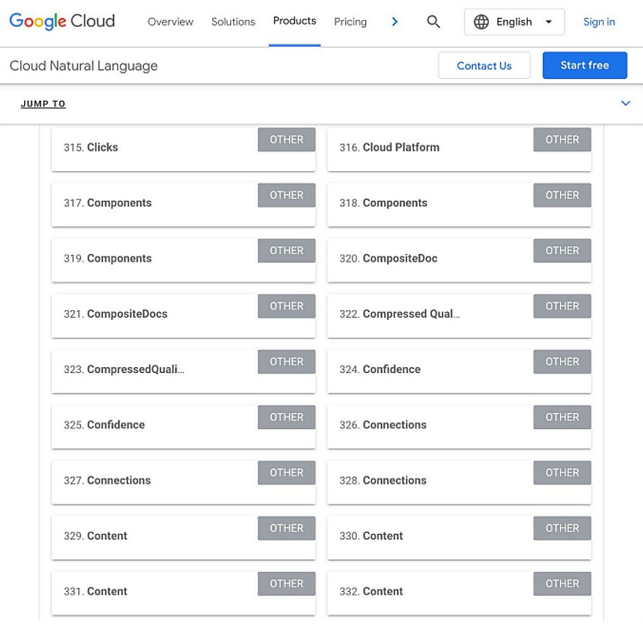Viewport: 643px width, 635px height.
Task: Click the JUMP TO link
Action: (43, 103)
